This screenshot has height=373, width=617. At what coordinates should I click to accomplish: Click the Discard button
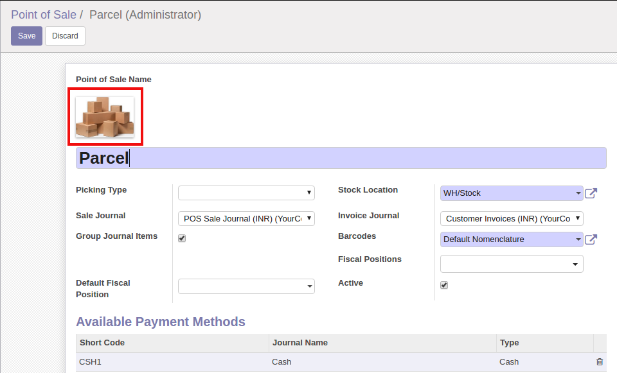[65, 36]
